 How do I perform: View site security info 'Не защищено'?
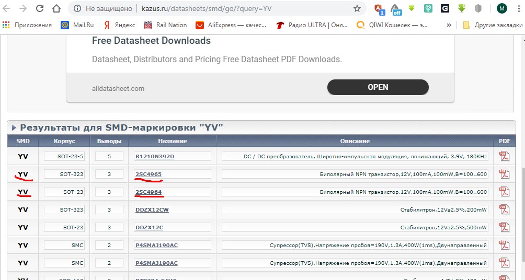104,8
